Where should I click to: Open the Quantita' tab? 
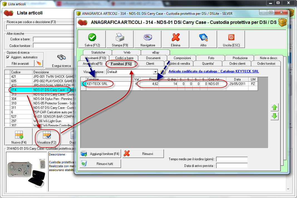click(208, 64)
